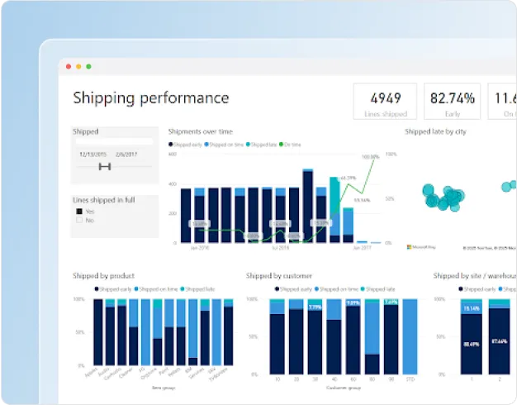Select the 82.74% Early card

[452, 102]
